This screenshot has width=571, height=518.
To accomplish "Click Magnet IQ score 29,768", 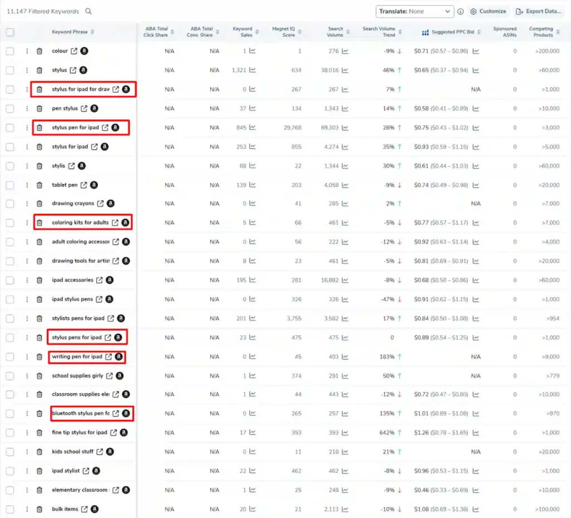I will point(292,128).
